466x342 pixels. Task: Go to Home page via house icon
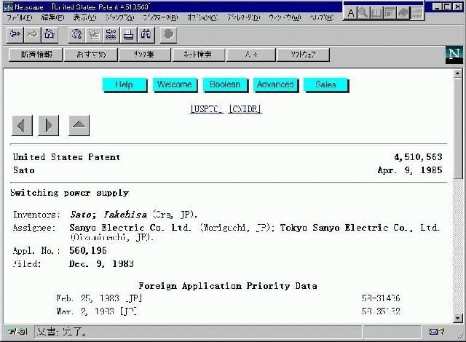pos(49,33)
